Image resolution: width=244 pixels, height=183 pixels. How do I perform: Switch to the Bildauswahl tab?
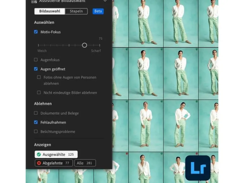tap(50, 11)
